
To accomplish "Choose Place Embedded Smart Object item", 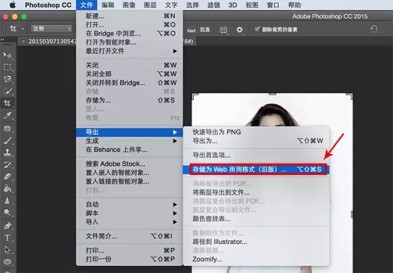I will 130,172.
